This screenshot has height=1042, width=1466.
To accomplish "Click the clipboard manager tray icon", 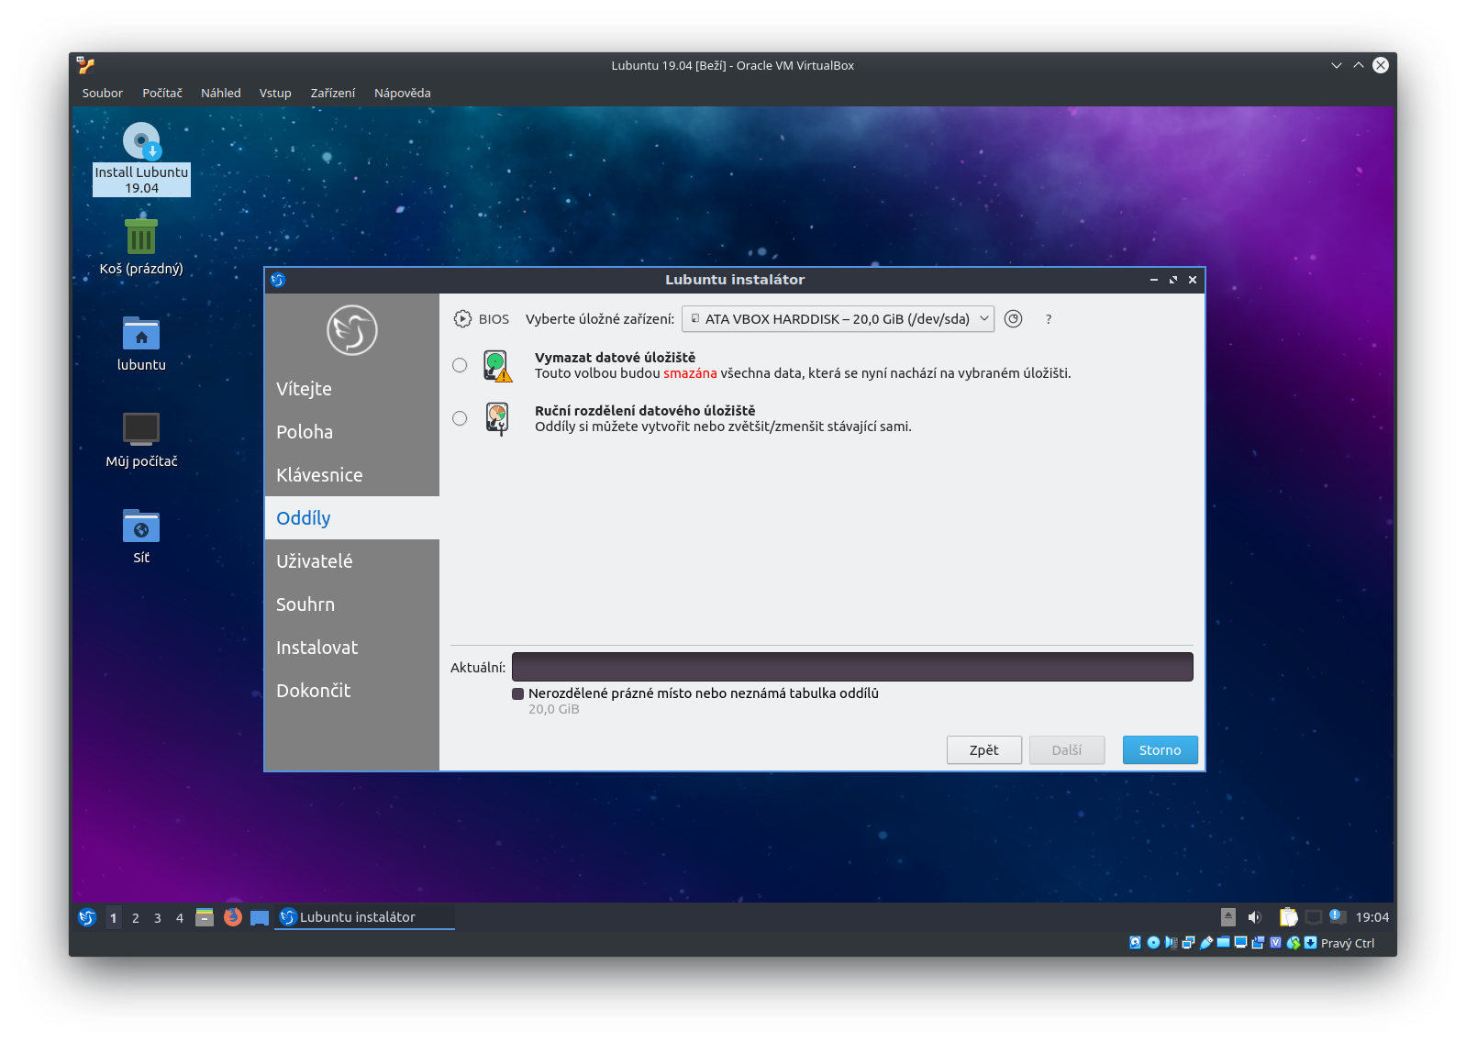I will (1288, 917).
